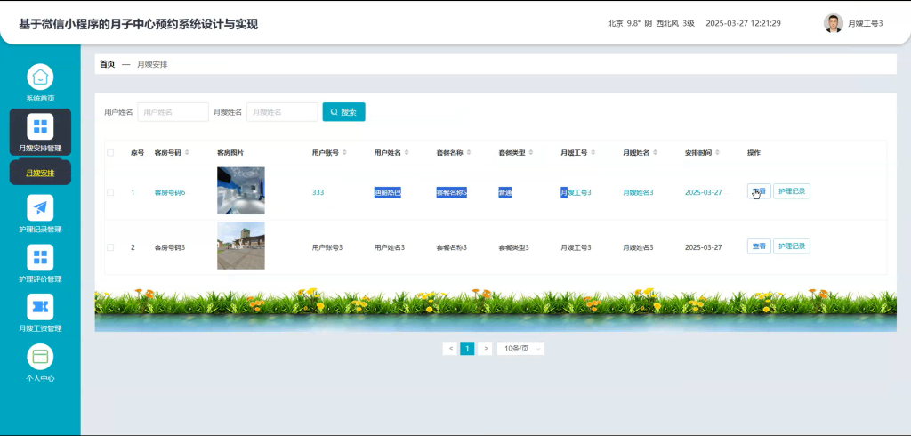Check the row 1 客房号码6 checkbox
This screenshot has height=436, width=911.
coord(110,192)
